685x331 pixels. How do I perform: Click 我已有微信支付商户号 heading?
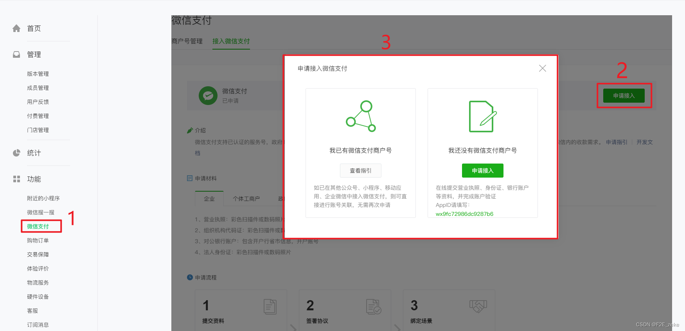click(x=361, y=150)
